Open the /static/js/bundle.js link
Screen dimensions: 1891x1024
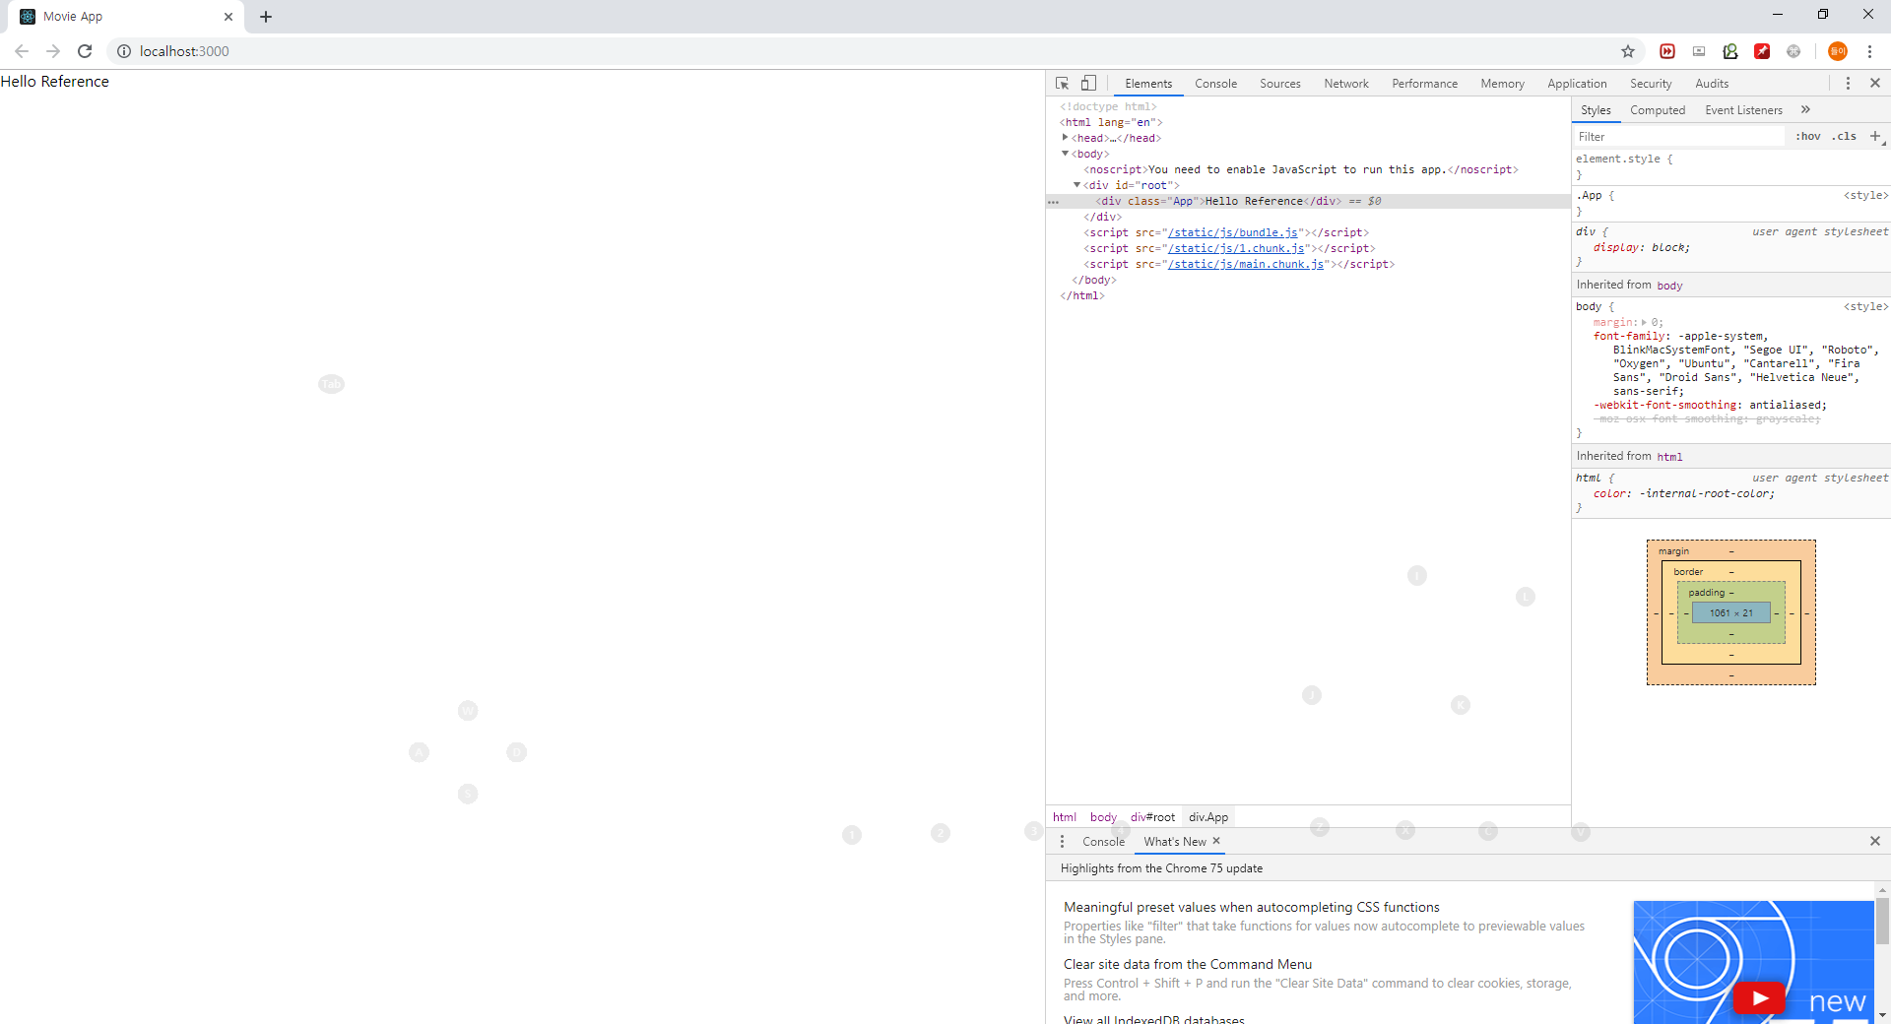pyautogui.click(x=1233, y=233)
